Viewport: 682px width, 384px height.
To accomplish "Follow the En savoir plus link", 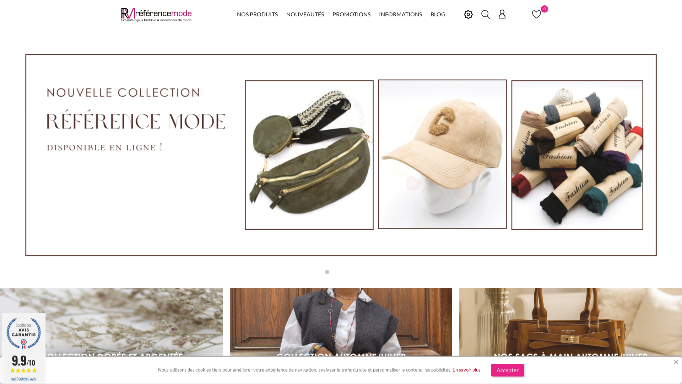I will point(466,370).
